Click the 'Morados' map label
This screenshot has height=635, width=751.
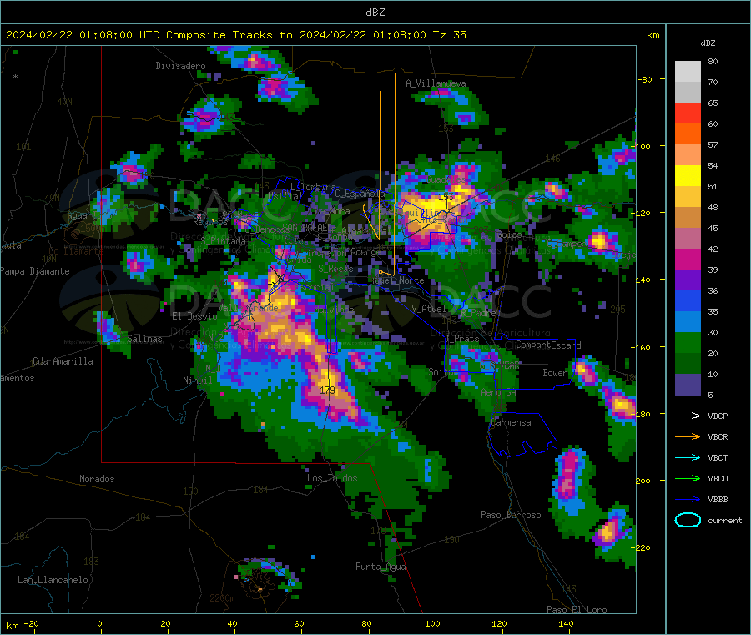click(97, 479)
